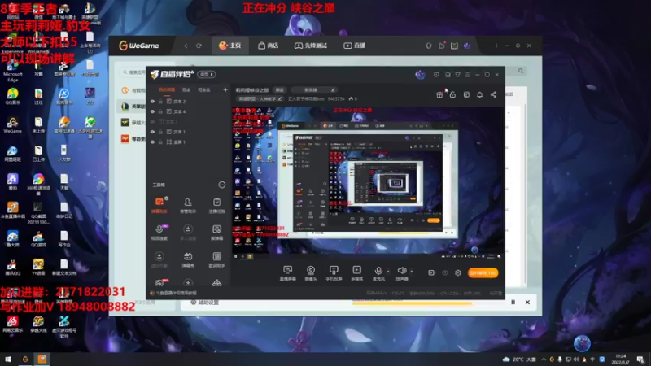Toggle visibility of the 文本 4 source

pos(152,111)
